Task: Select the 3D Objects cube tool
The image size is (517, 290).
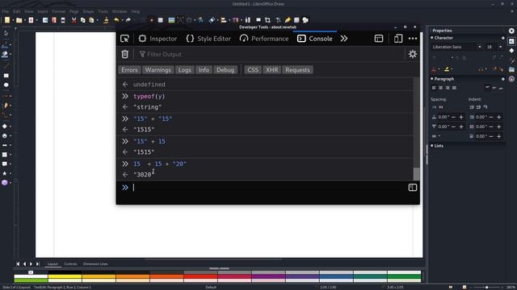Action: click(x=5, y=183)
